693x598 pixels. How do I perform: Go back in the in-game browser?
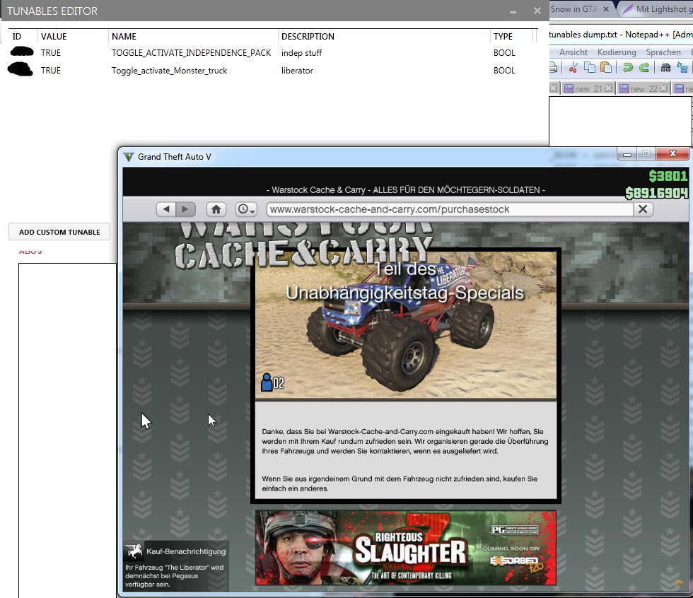click(x=166, y=209)
